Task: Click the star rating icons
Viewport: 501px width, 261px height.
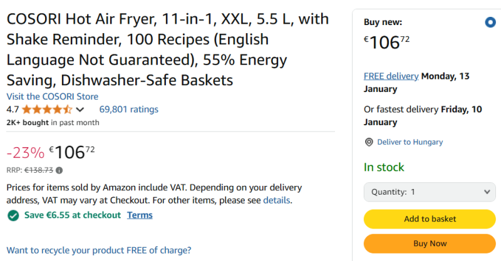Action: [x=47, y=110]
